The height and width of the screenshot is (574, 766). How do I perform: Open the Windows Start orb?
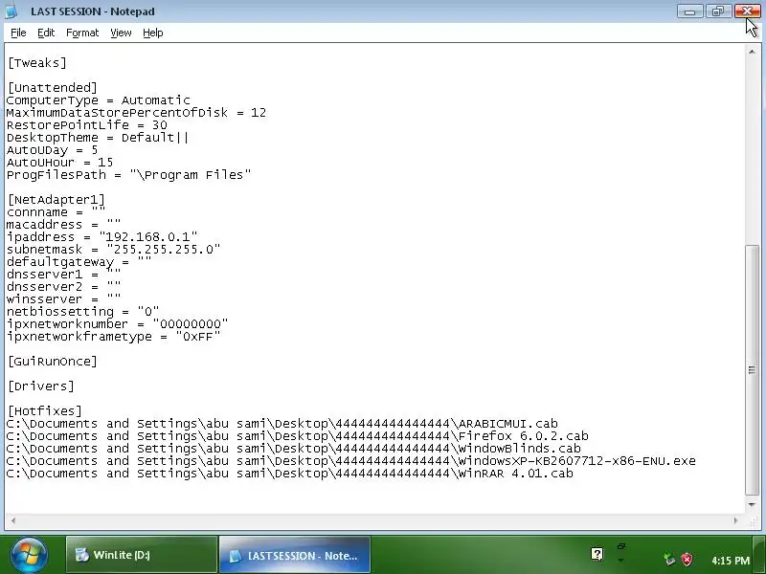point(30,555)
